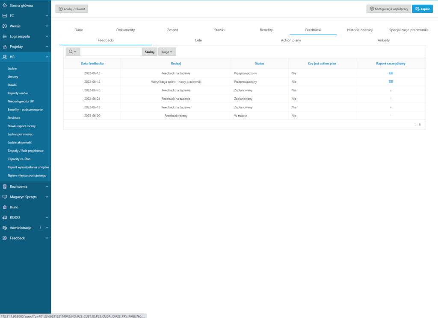Click the monitor icon beside Magazyn Sprzętu
438x318 pixels.
(4, 197)
